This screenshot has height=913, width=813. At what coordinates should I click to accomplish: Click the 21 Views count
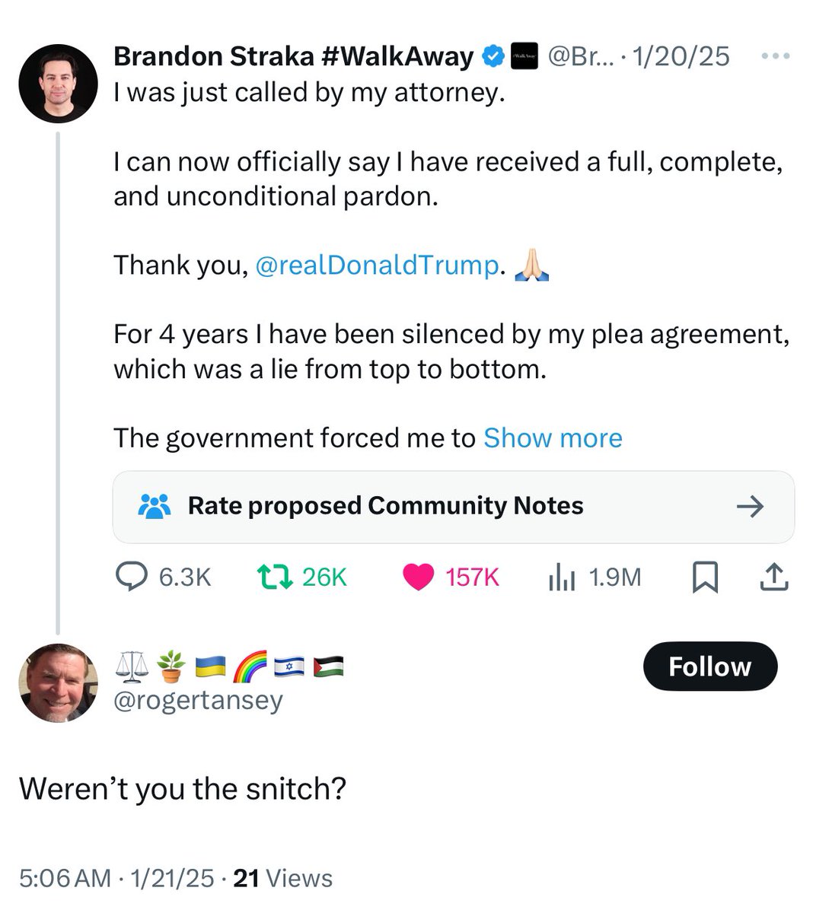[282, 878]
